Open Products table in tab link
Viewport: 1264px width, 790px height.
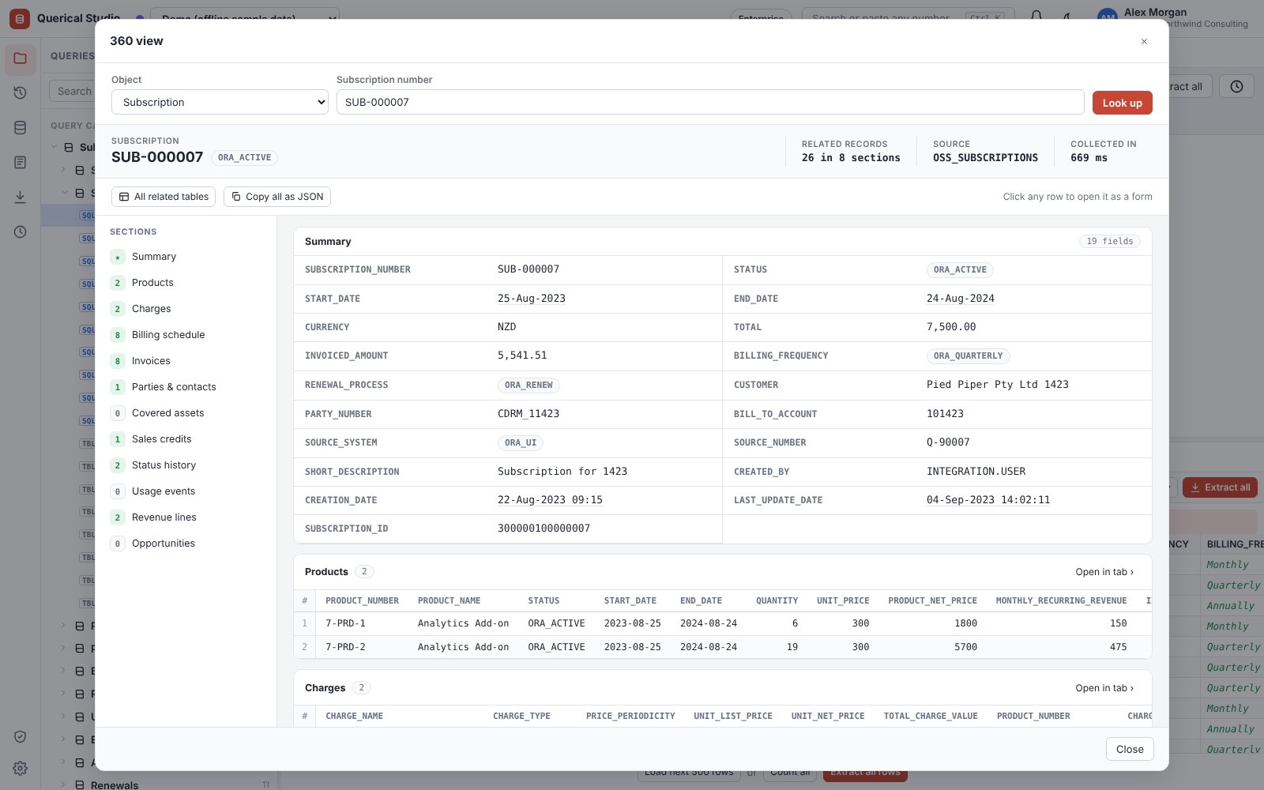tap(1104, 572)
